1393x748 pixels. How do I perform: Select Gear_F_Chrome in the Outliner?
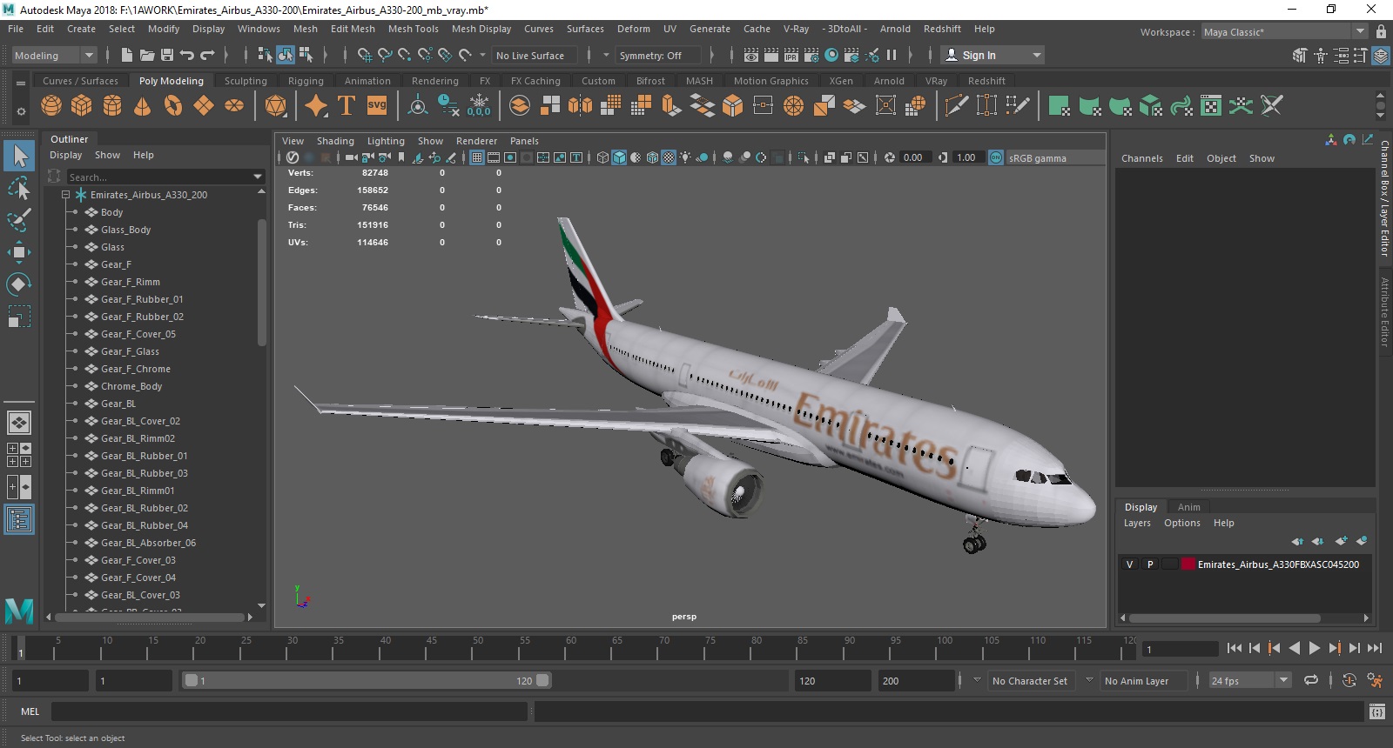pos(136,369)
